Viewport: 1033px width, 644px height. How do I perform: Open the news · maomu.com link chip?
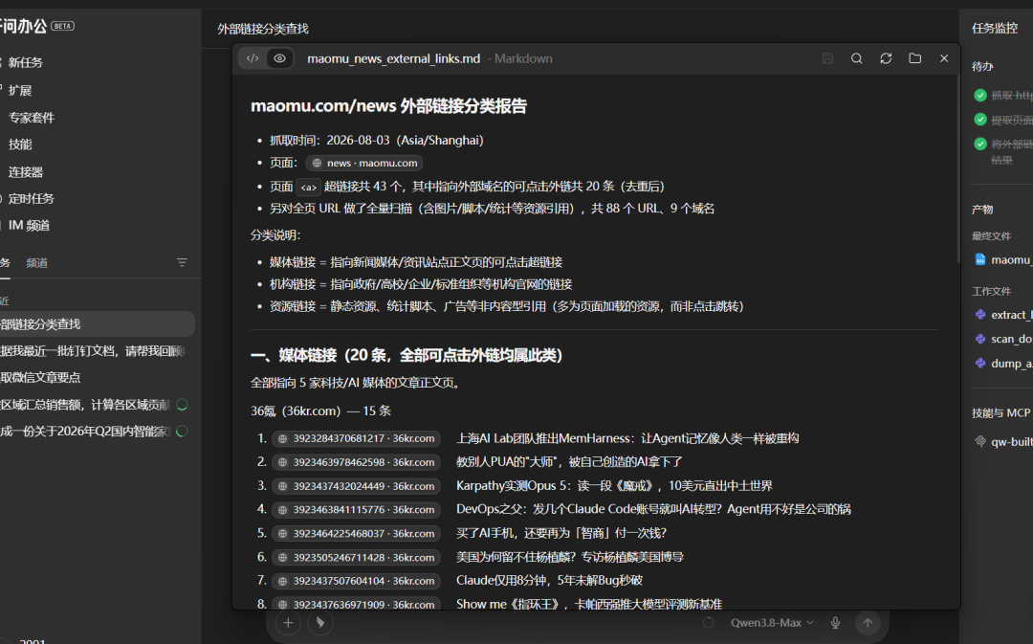pyautogui.click(x=363, y=163)
